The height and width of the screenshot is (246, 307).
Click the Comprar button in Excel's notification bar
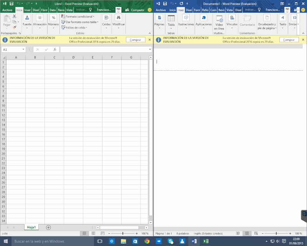pyautogui.click(x=135, y=40)
